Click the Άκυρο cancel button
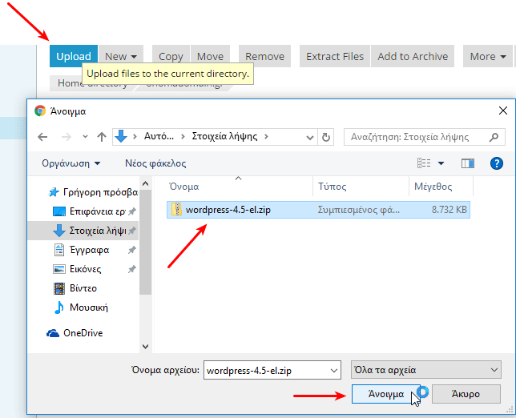Image resolution: width=516 pixels, height=418 pixels. (x=466, y=394)
